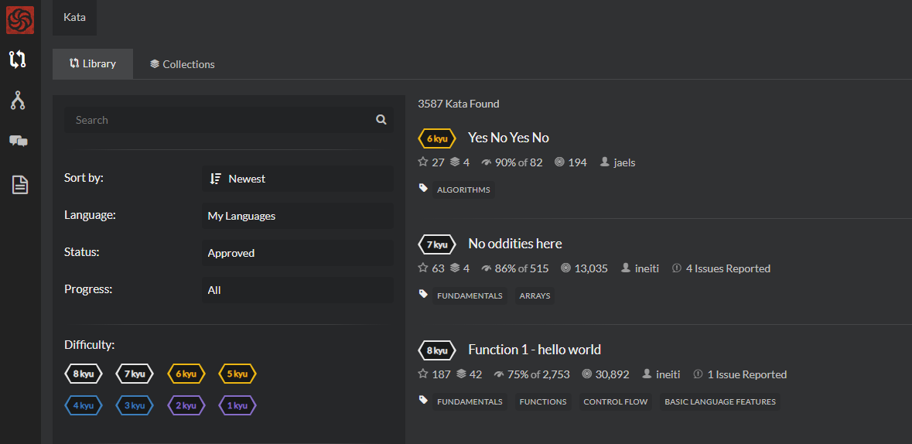The width and height of the screenshot is (912, 444).
Task: Filter by the FUNCTIONS tag
Action: 543,401
